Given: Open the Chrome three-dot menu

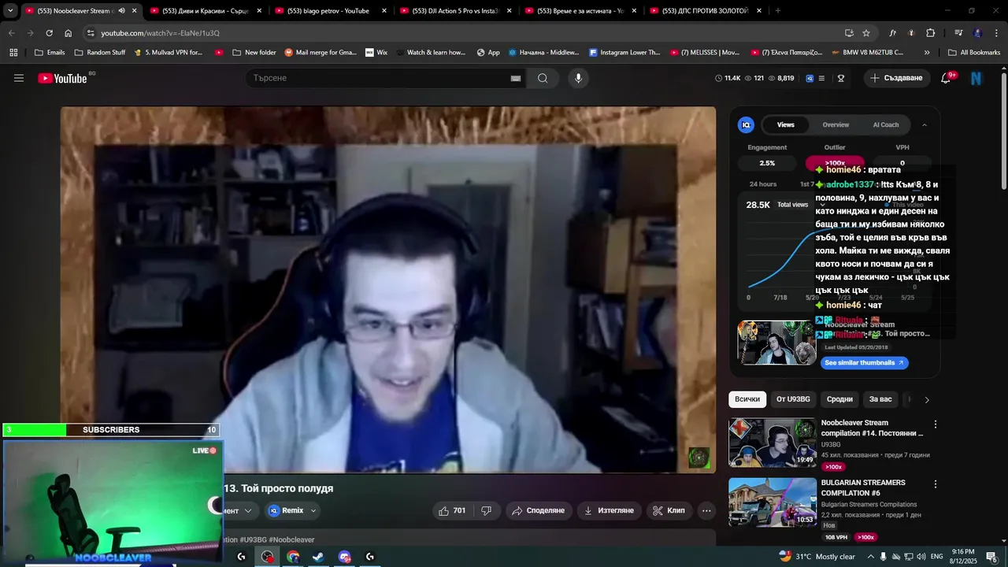Looking at the screenshot, I should click(995, 33).
